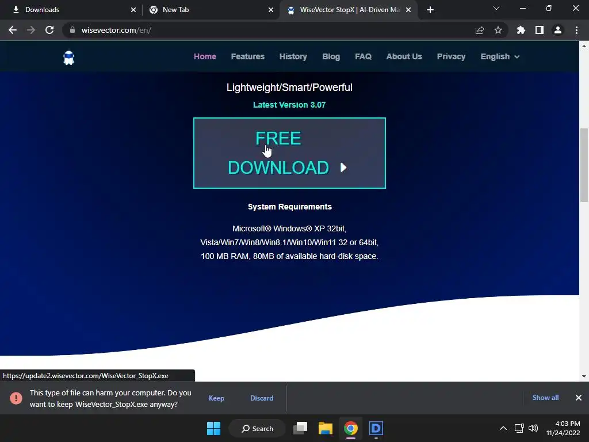Open the Home menu item

click(x=205, y=56)
